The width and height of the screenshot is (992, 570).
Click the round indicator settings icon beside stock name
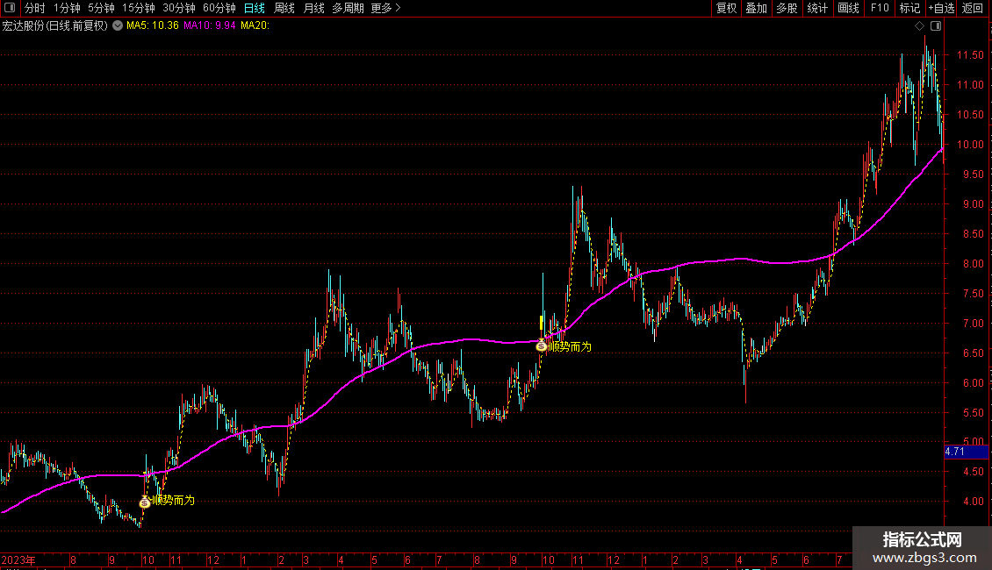pos(118,25)
